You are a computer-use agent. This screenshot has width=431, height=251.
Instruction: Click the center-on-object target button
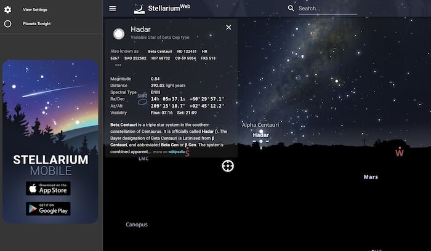pyautogui.click(x=228, y=166)
